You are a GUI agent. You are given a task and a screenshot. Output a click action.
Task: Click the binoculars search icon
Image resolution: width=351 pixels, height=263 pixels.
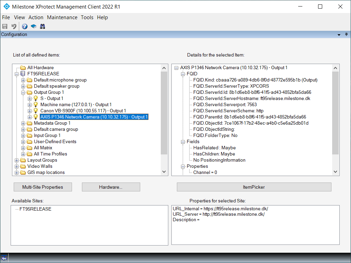pos(43,26)
